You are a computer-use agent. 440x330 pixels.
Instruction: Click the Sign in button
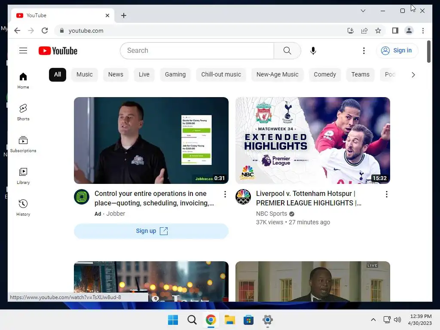pos(397,51)
